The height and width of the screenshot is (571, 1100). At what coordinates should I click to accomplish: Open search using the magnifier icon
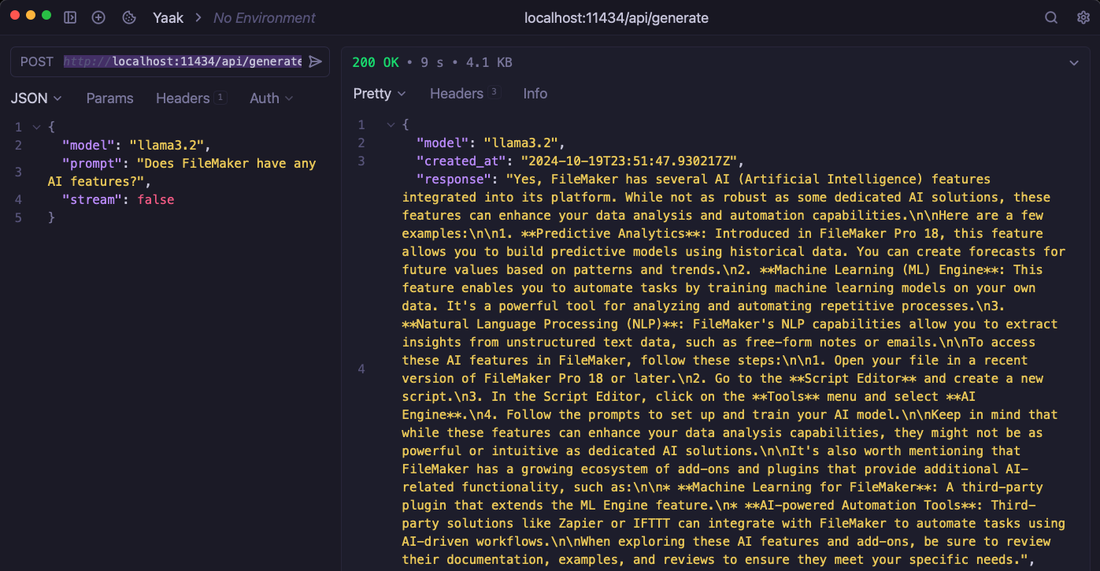[1051, 17]
